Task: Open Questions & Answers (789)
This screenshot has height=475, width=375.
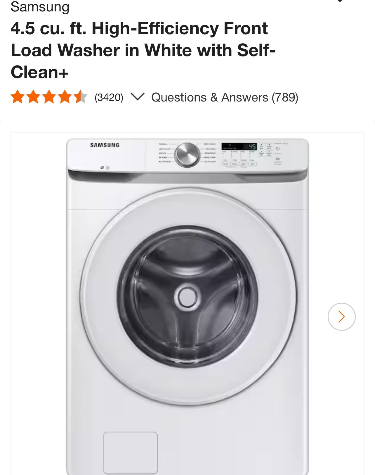Action: 225,97
